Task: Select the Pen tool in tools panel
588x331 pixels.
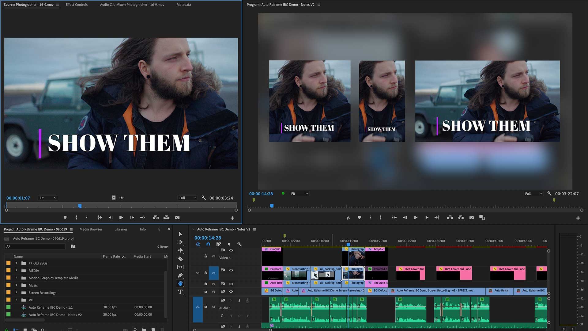Action: tap(180, 275)
